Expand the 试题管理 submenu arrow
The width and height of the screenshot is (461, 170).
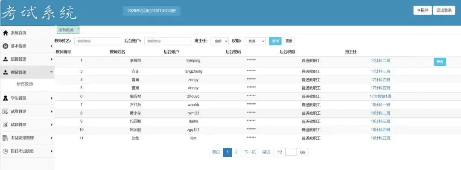pyautogui.click(x=52, y=125)
